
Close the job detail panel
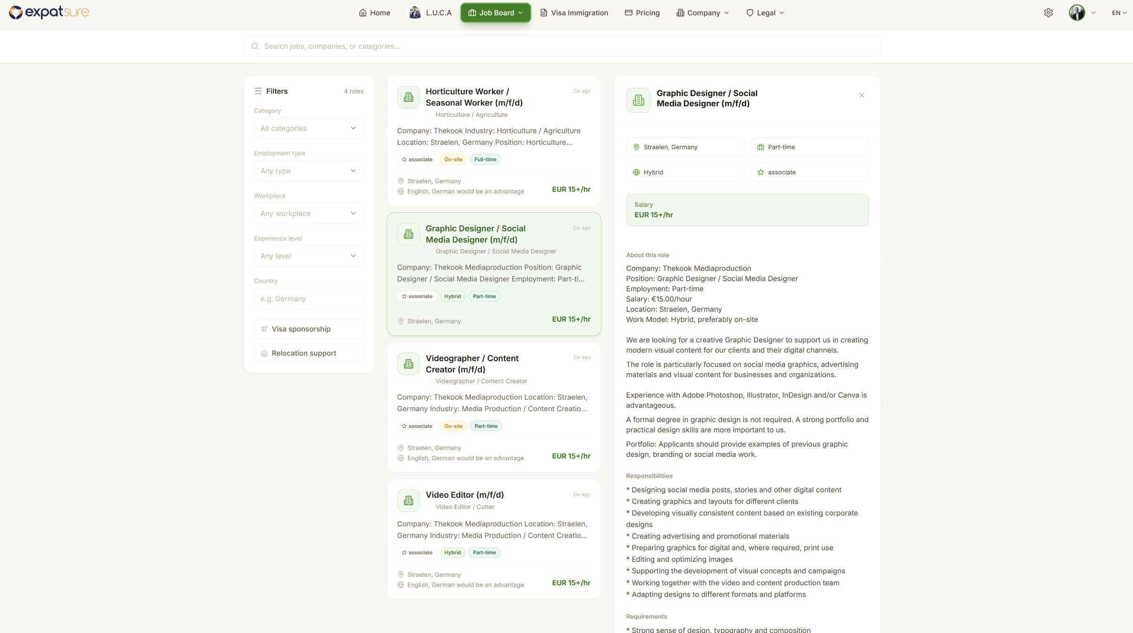[862, 95]
